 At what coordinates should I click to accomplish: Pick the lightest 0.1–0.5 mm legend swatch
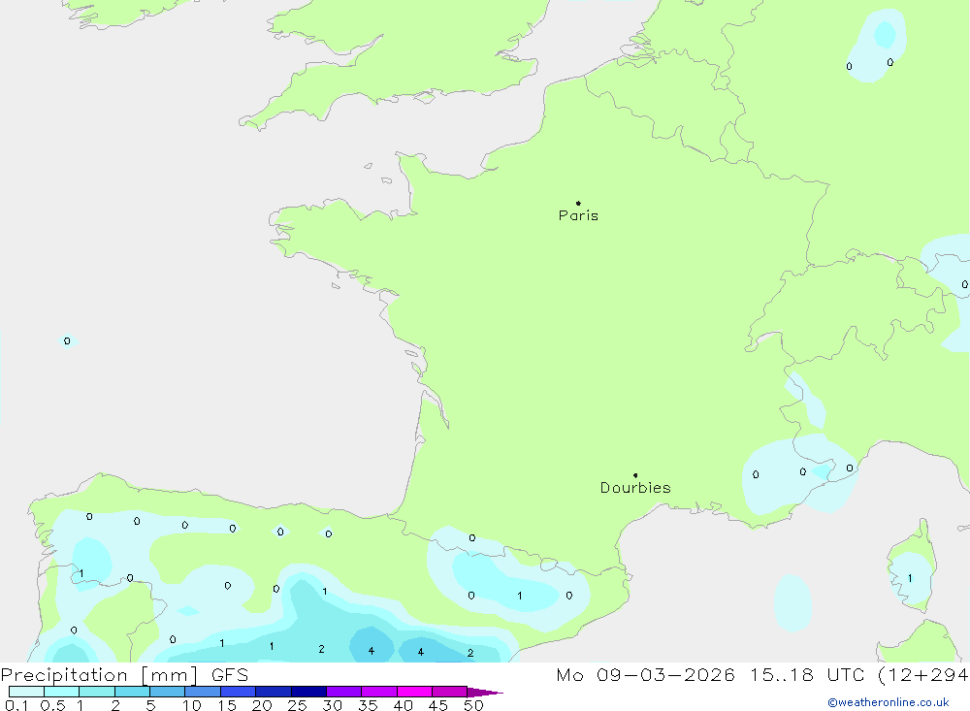(26, 692)
